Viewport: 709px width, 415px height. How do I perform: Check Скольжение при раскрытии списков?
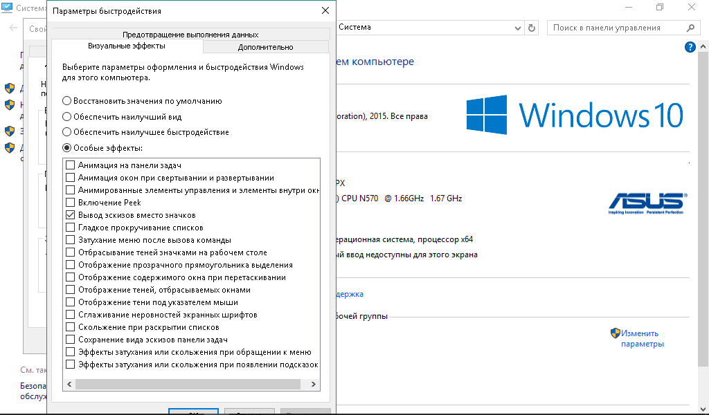71,327
